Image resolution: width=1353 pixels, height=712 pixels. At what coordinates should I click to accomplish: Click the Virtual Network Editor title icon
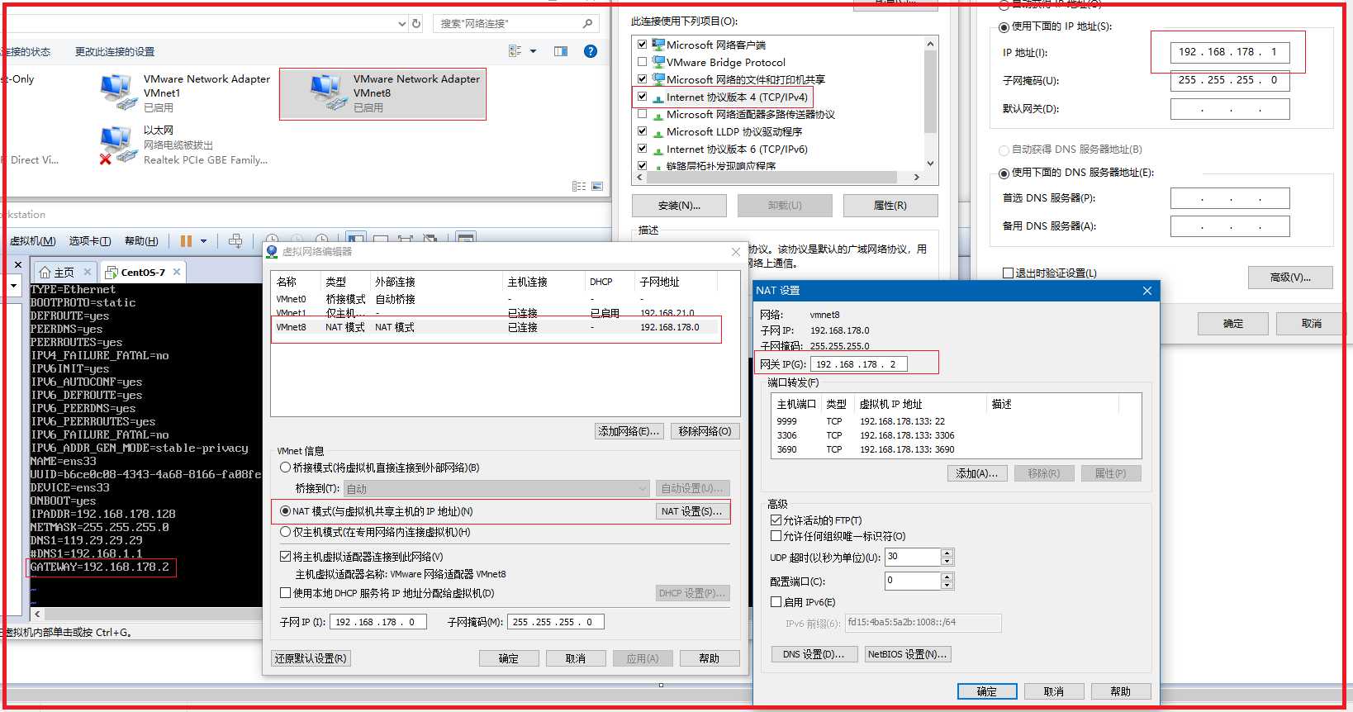tap(272, 251)
